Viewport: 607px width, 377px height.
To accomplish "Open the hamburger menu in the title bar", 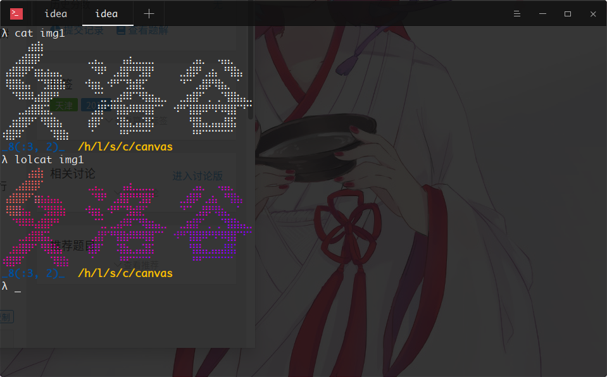I will pyautogui.click(x=516, y=13).
